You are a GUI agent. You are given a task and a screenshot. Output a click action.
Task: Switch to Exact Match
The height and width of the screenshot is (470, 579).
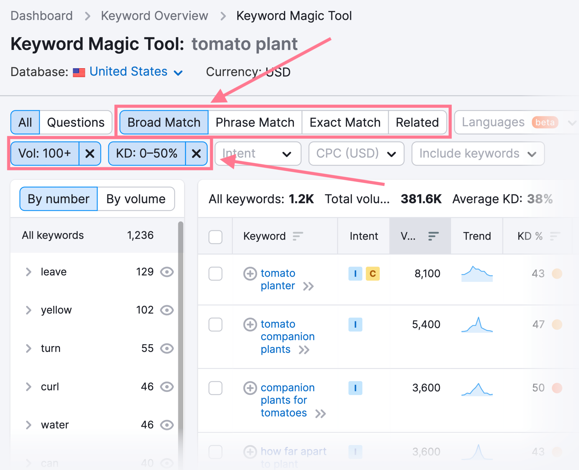345,123
